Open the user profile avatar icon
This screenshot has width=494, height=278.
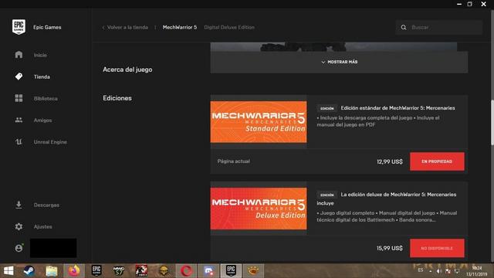tap(19, 248)
